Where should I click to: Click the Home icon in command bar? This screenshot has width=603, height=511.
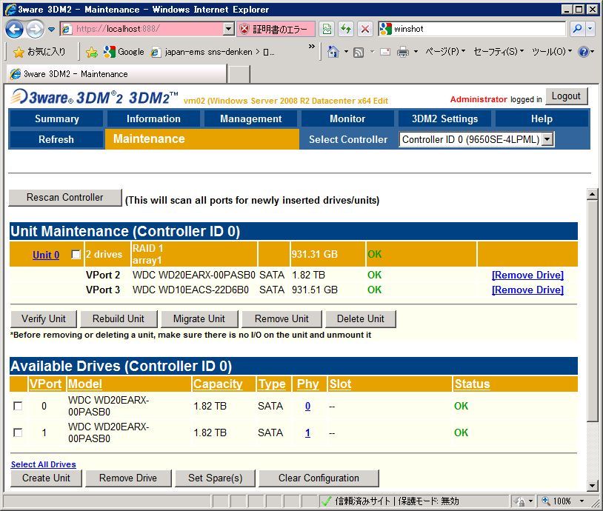click(333, 52)
